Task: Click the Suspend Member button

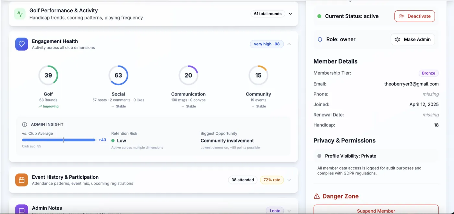Action: coord(376,210)
